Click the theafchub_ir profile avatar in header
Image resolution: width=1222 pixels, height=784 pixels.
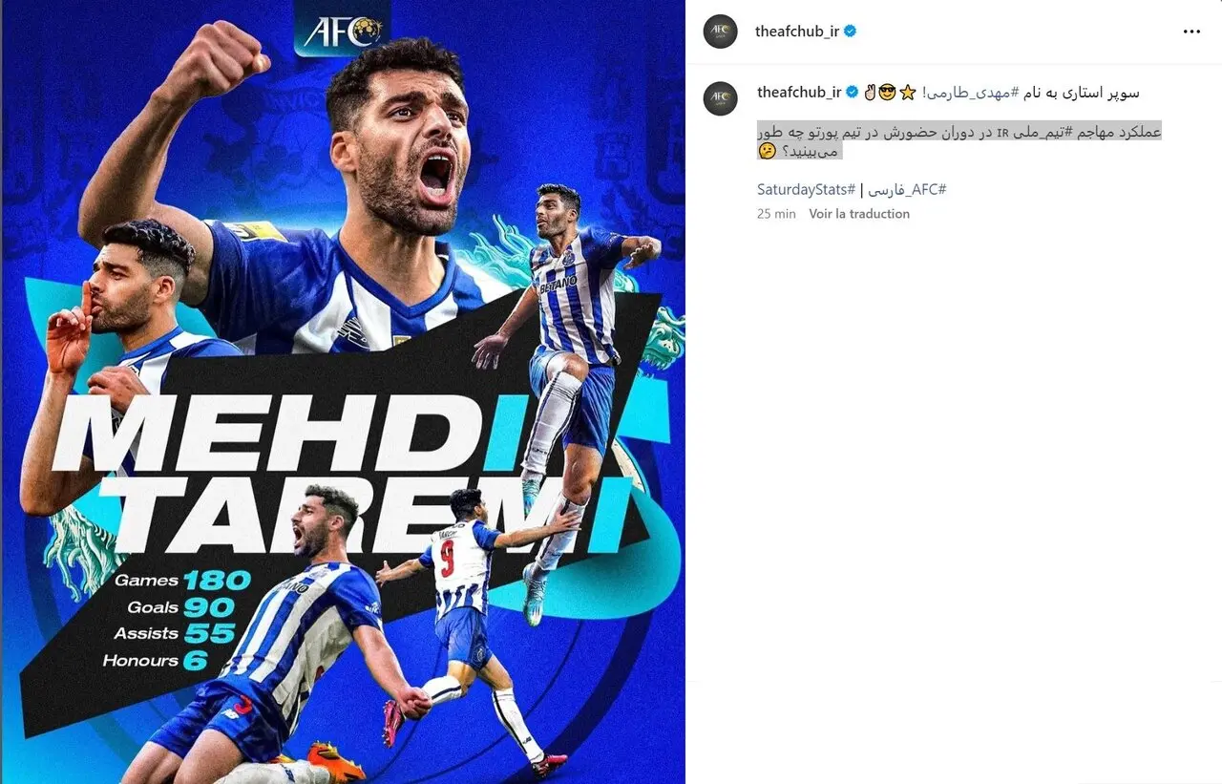pos(721,32)
